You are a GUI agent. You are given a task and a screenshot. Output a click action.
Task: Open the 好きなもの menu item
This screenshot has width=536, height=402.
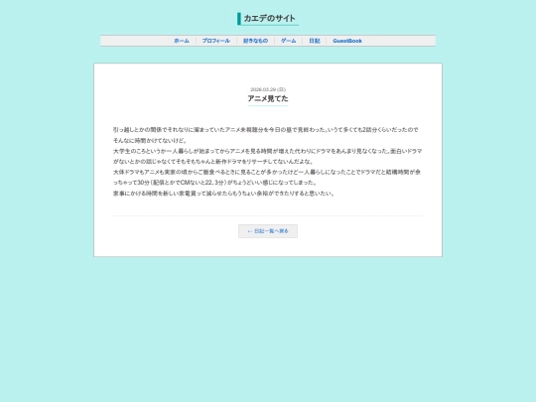tap(255, 41)
